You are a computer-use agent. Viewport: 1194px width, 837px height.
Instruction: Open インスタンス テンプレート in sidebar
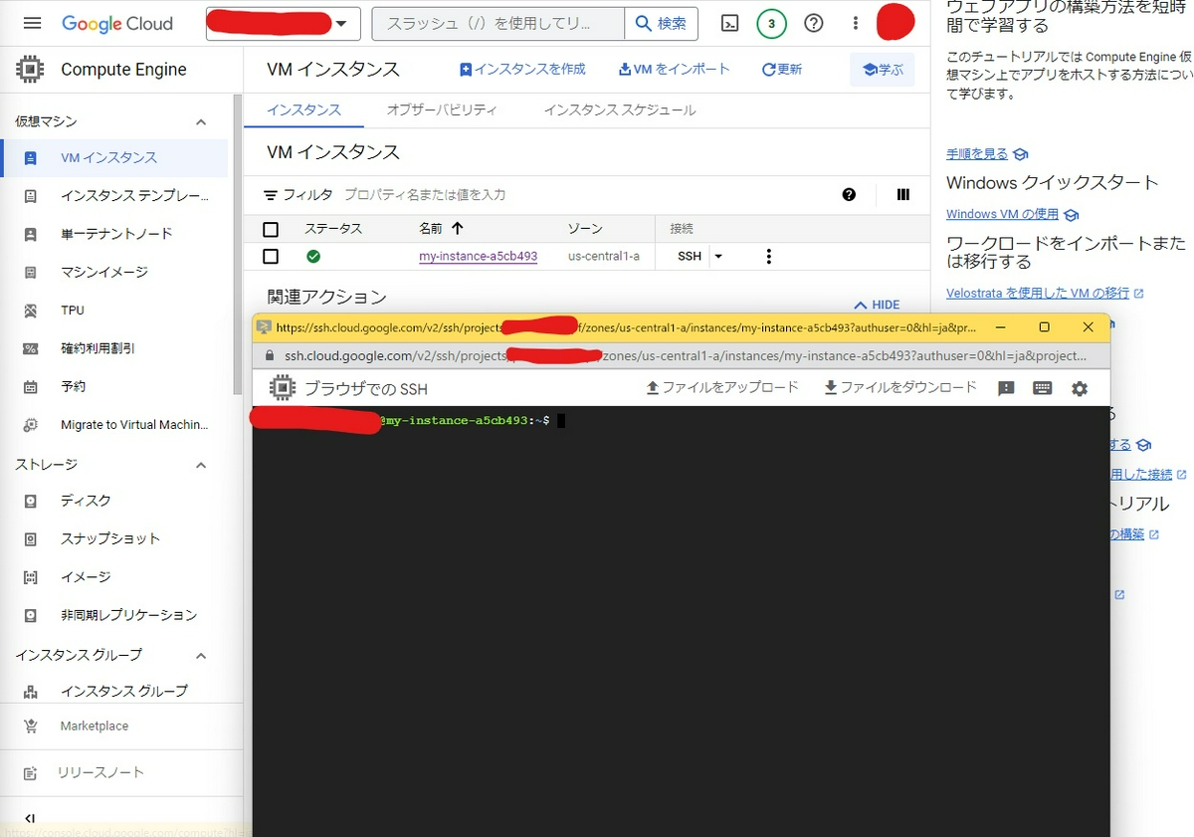coord(114,196)
